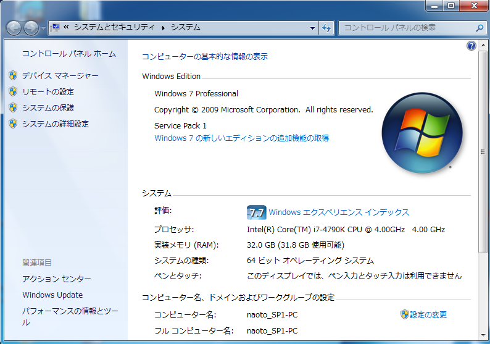This screenshot has width=490, height=344.
Task: Click shield icon next to システムの詳細設定
Action: point(13,124)
